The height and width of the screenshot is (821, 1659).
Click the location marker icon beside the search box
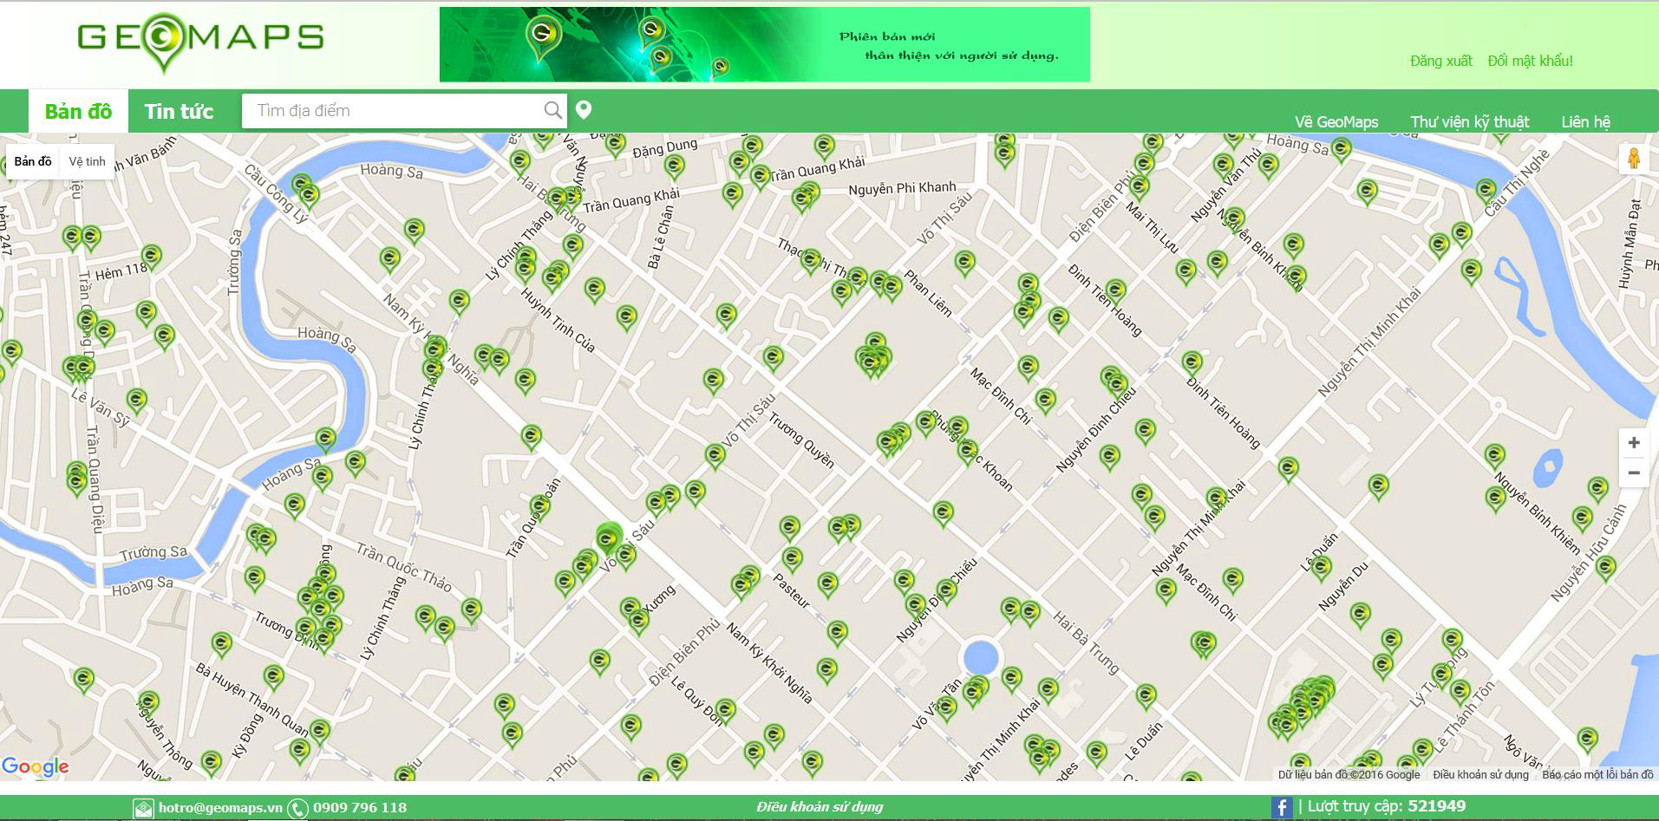coord(585,110)
